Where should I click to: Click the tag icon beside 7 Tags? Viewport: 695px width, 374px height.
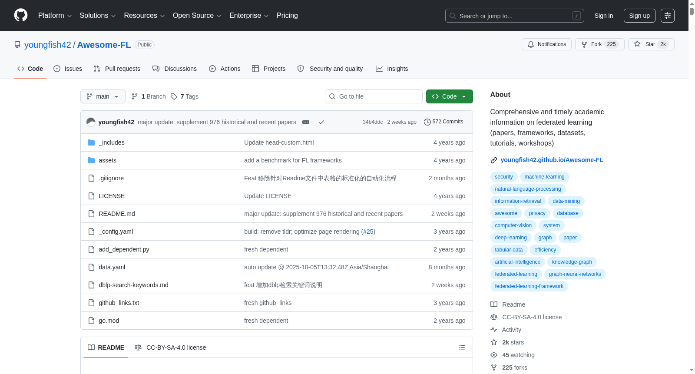coord(174,96)
